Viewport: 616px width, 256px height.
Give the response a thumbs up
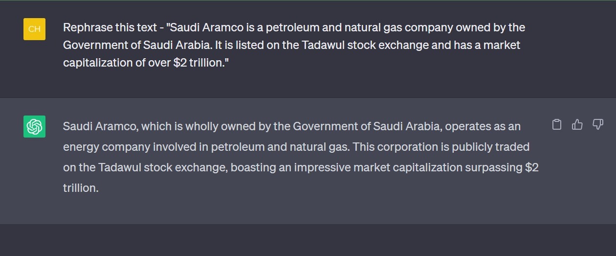[577, 125]
